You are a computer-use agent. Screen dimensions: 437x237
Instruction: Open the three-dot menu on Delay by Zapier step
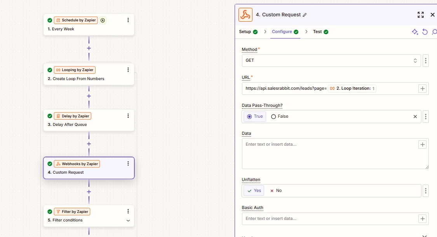click(x=128, y=116)
